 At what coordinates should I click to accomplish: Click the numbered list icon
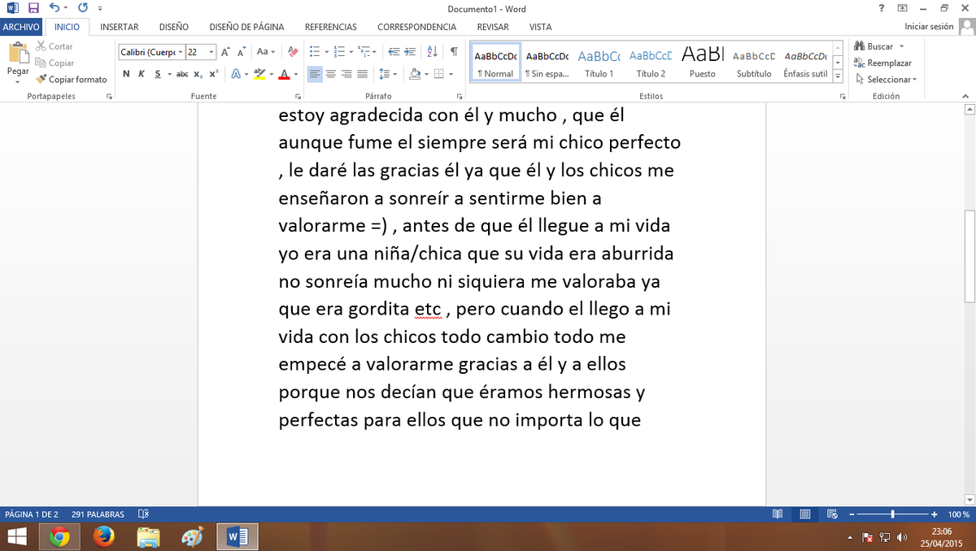[340, 51]
